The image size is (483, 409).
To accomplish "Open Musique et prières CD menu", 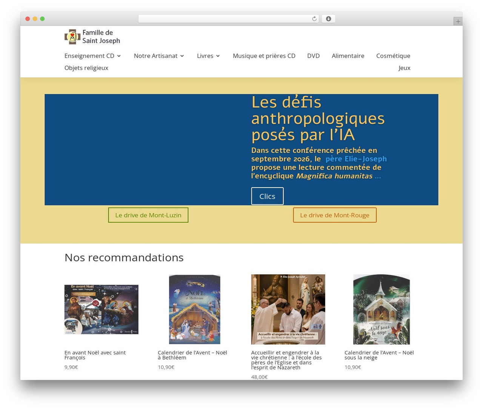I will coord(264,56).
